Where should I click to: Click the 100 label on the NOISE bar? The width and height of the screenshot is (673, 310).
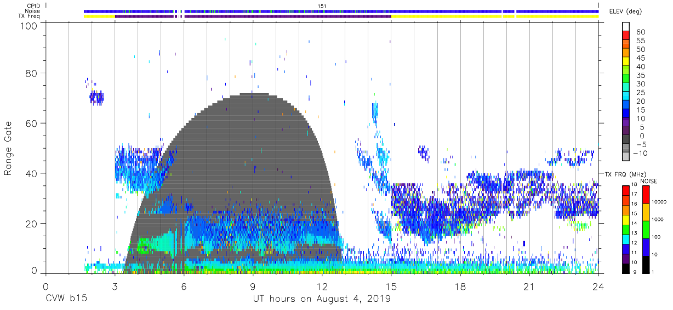657,237
